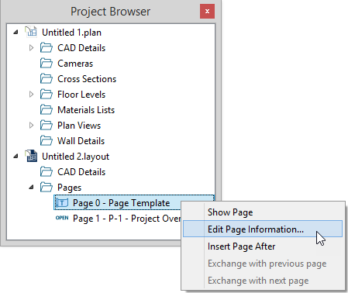Select CAD Details label under Untitled 1.plan
Viewport: 348px width, 293px height.
81,48
